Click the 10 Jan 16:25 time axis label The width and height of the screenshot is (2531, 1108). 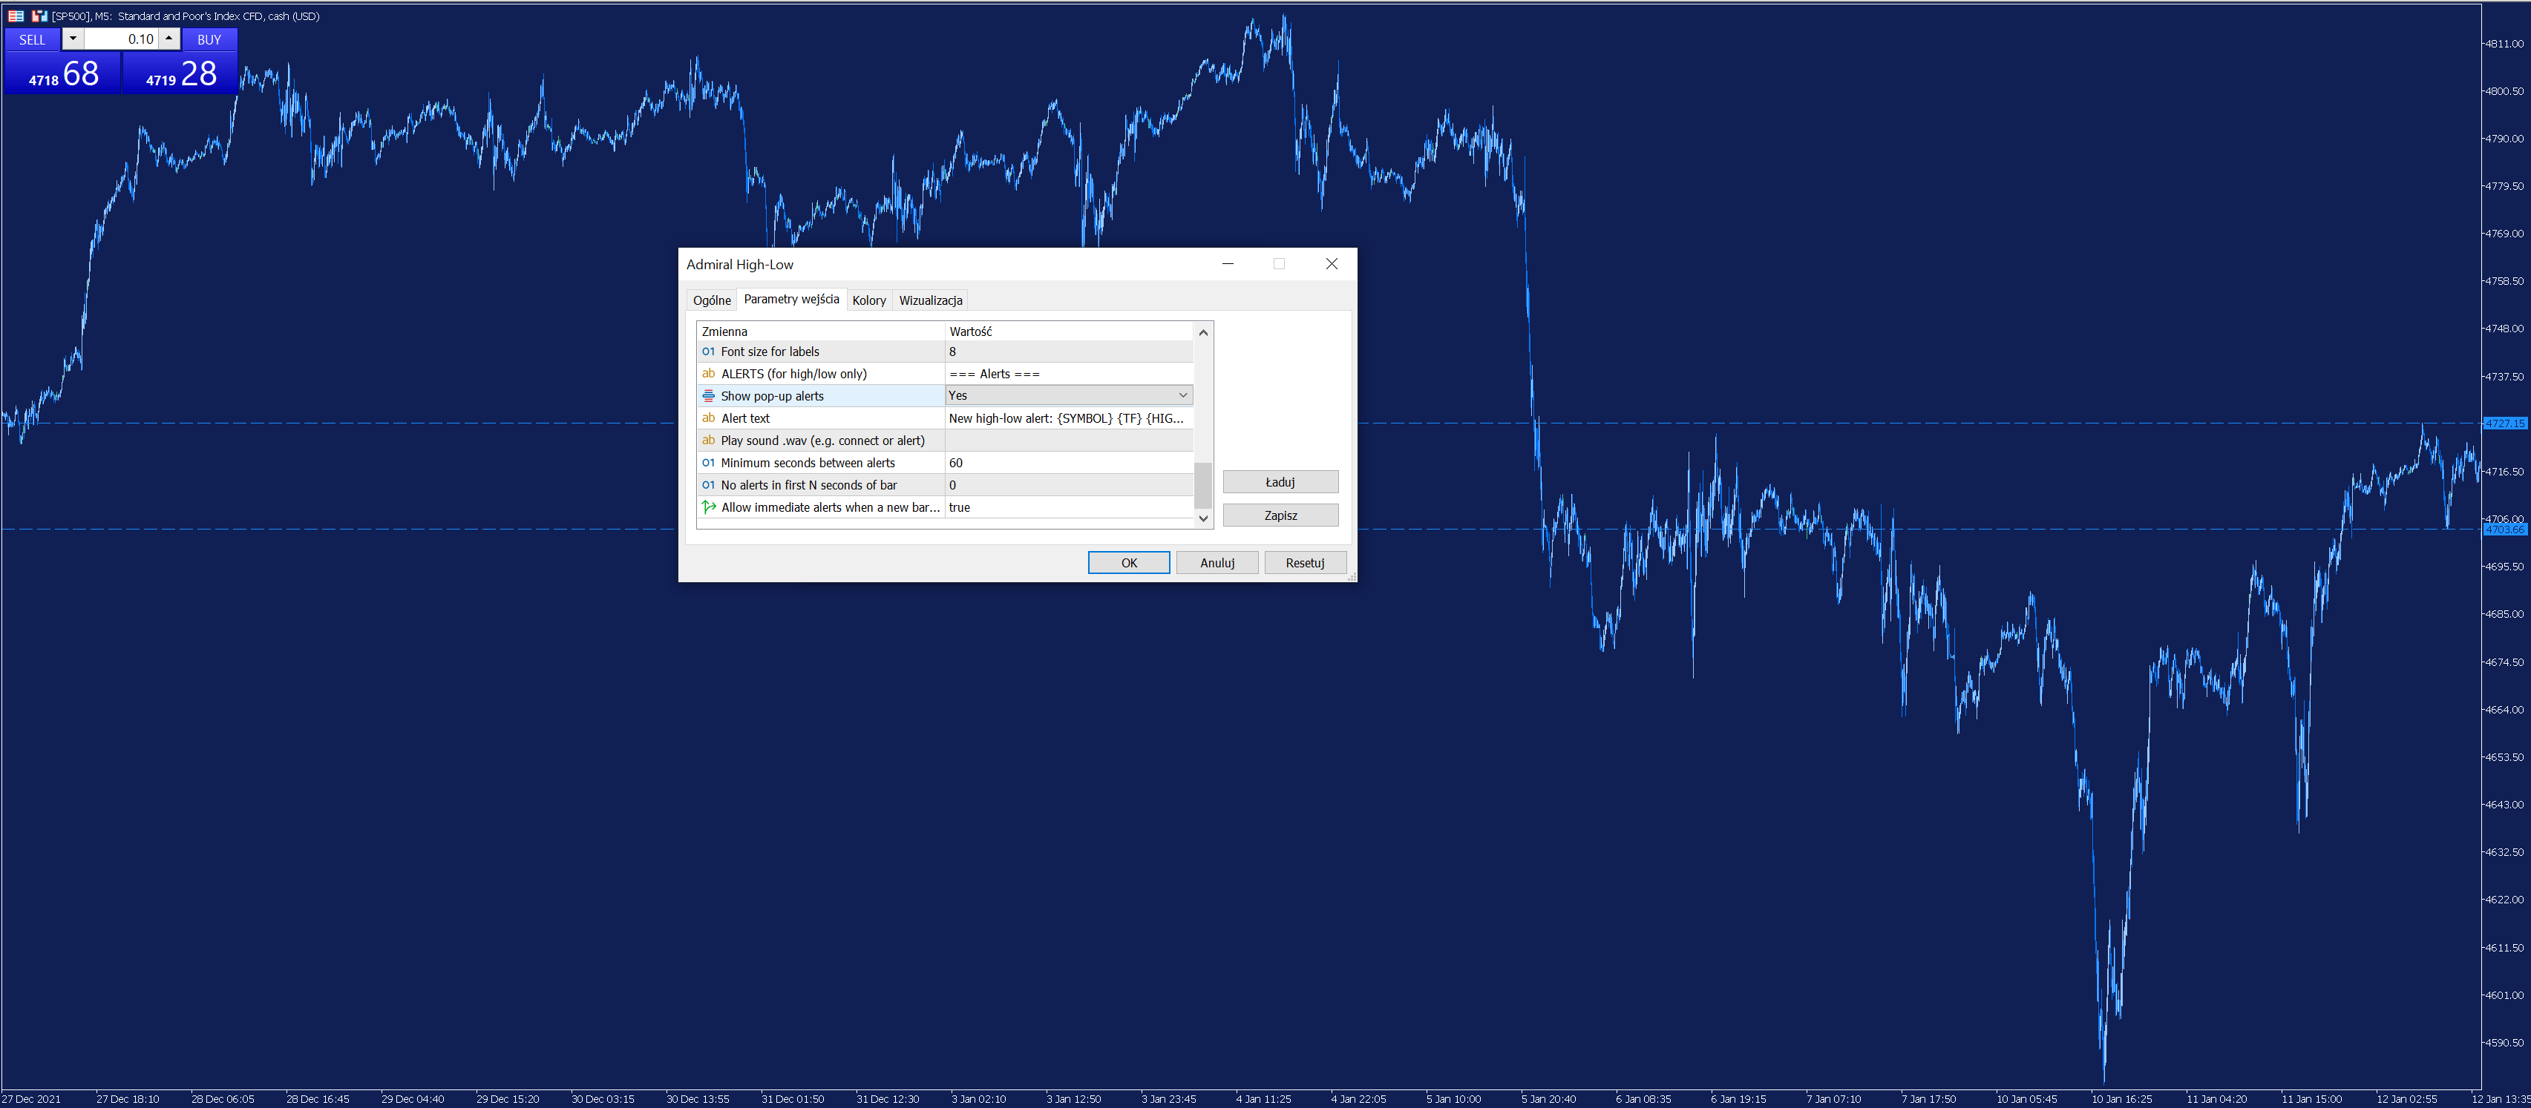coord(2121,1099)
